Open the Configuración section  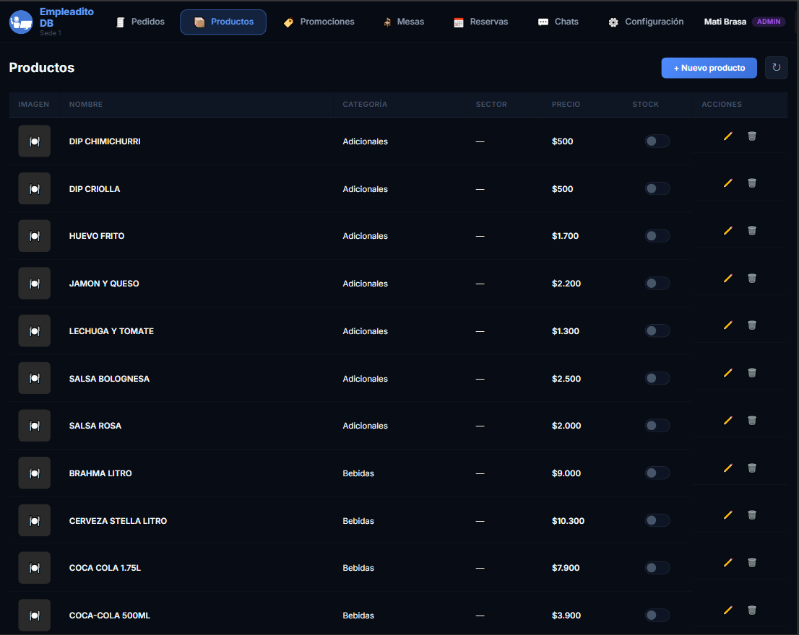[645, 22]
